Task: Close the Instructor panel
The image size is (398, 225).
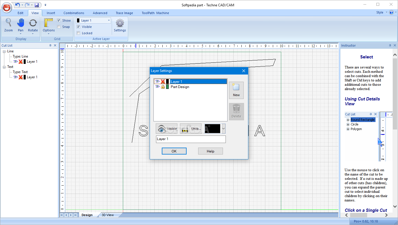Action: [395, 45]
